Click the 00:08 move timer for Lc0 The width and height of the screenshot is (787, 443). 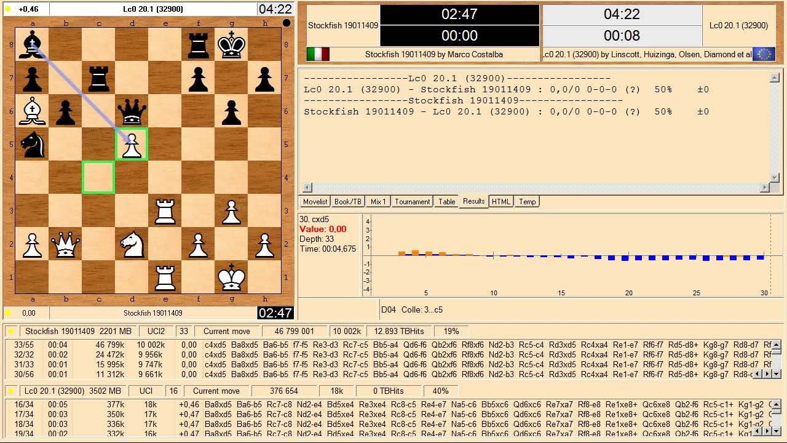(x=622, y=36)
